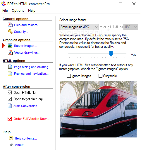Open the Save images as JPG dropdown
Screen dimensions: 141x153
79,27
